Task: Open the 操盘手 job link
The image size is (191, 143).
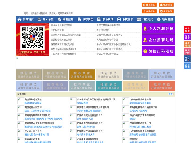Action: 133,119
